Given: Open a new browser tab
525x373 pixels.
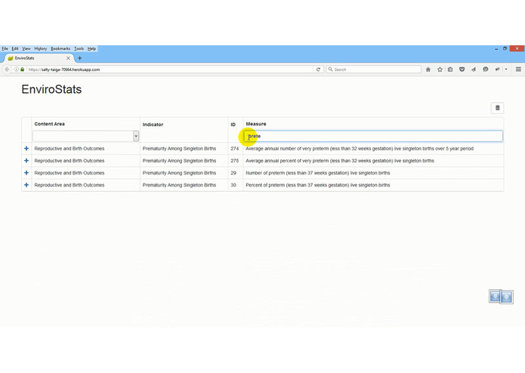Looking at the screenshot, I should [79, 58].
